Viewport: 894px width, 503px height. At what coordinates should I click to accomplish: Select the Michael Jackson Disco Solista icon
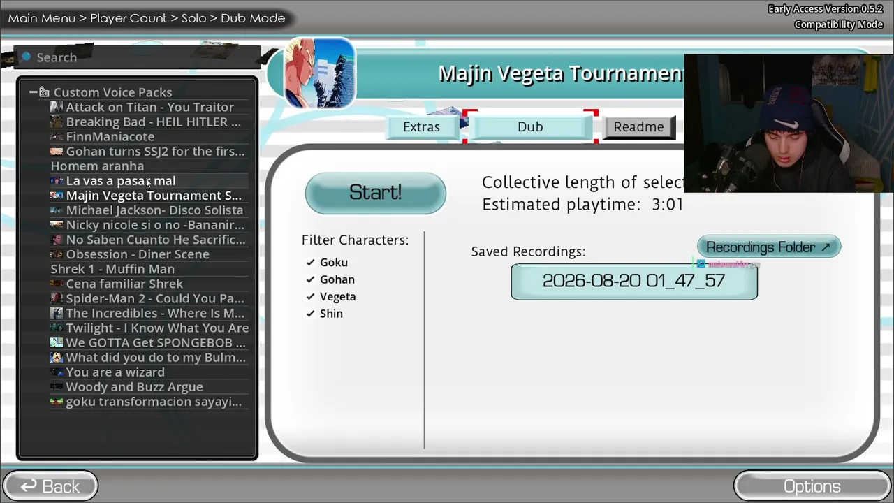pyautogui.click(x=57, y=210)
